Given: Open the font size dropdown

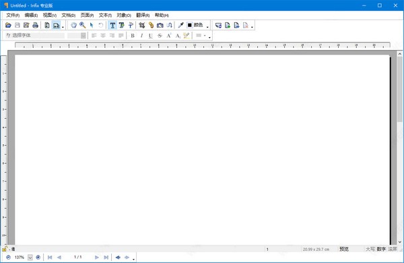Looking at the screenshot, I should pyautogui.click(x=83, y=35).
